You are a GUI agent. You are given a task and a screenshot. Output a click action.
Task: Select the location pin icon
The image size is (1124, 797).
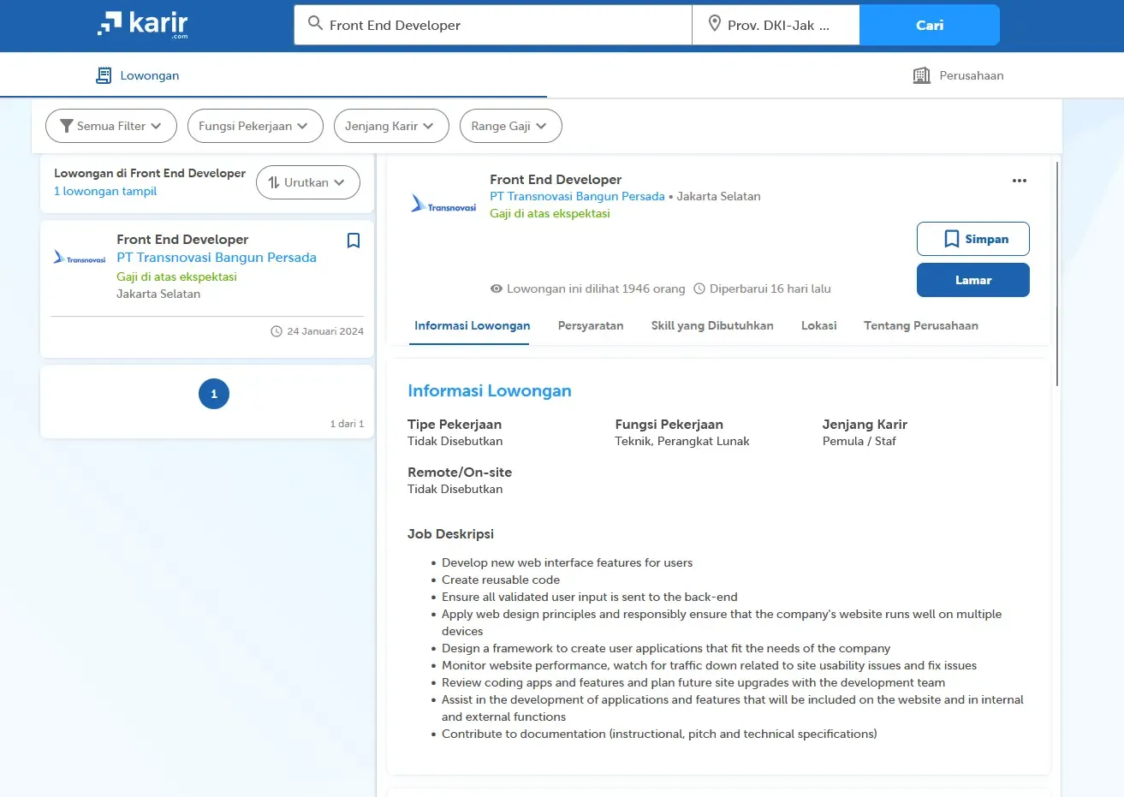pyautogui.click(x=715, y=24)
